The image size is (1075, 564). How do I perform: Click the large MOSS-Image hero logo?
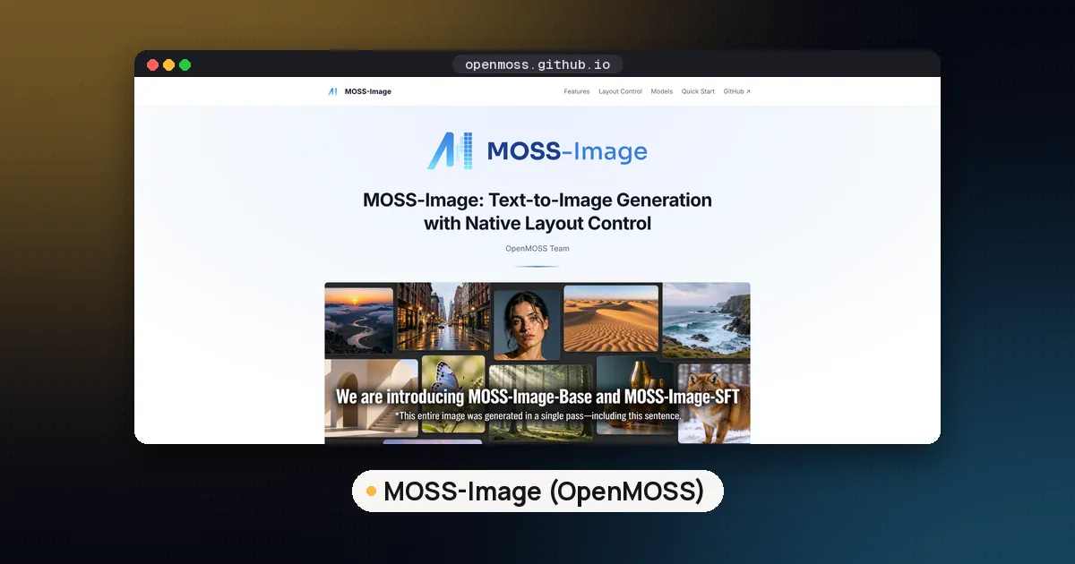537,150
